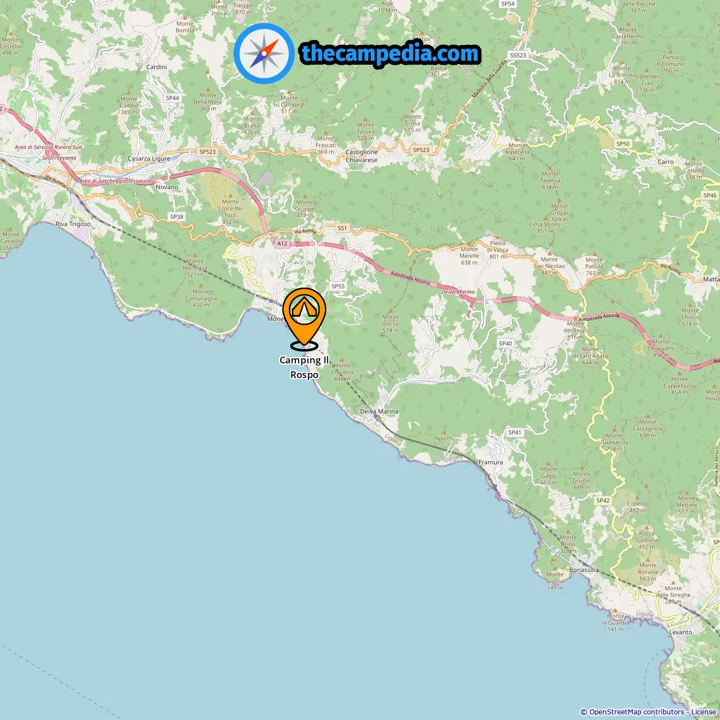Click the SP55 road shield
Viewport: 720px width, 720px height.
point(338,286)
